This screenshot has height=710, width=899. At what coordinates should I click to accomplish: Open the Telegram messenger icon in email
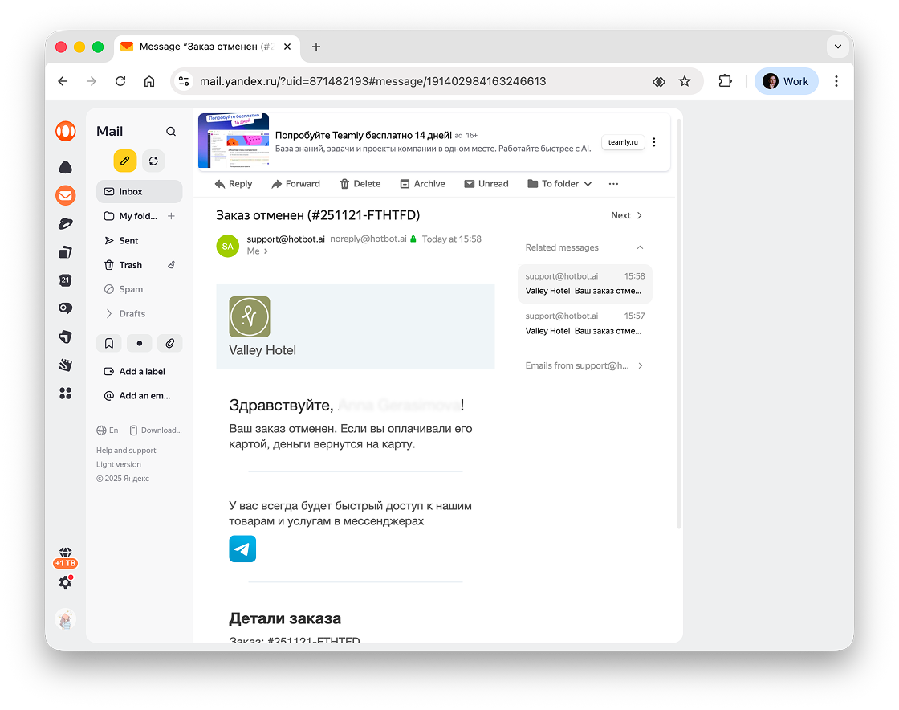point(242,549)
